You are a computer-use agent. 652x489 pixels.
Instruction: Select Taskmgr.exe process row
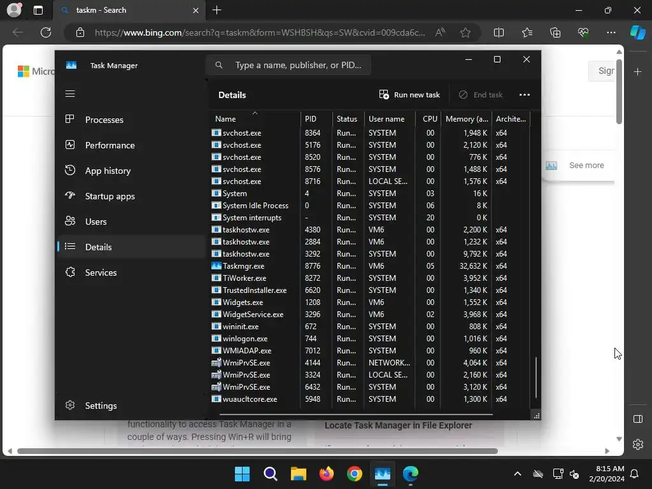pos(370,266)
